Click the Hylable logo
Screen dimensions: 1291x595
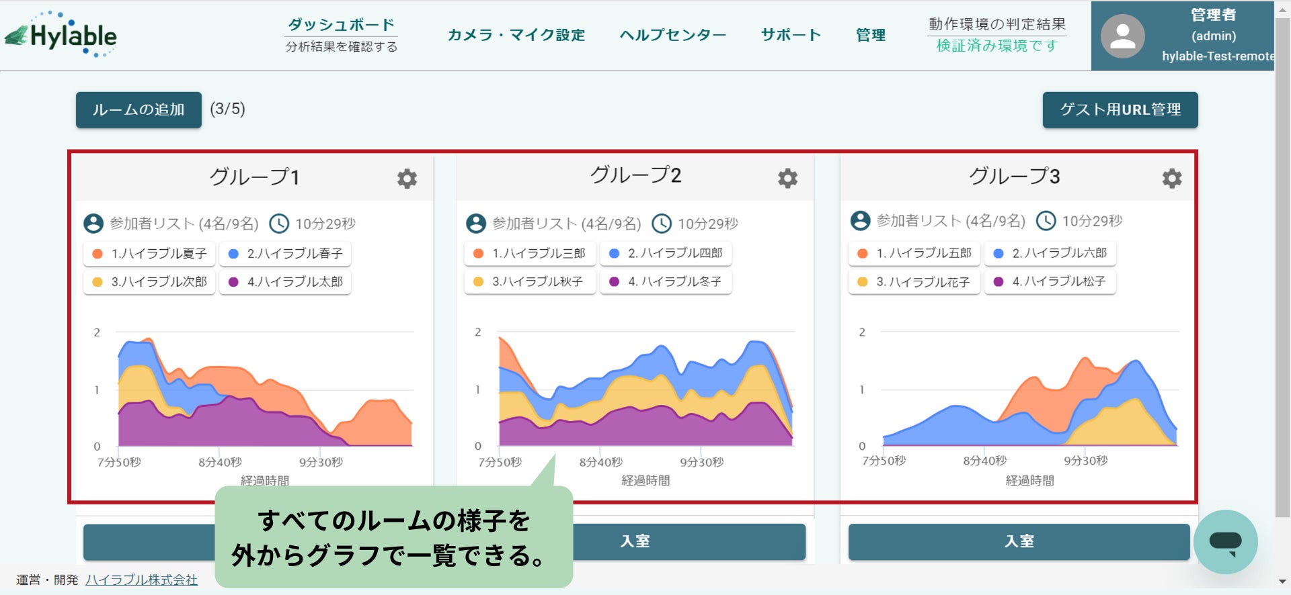coord(61,35)
